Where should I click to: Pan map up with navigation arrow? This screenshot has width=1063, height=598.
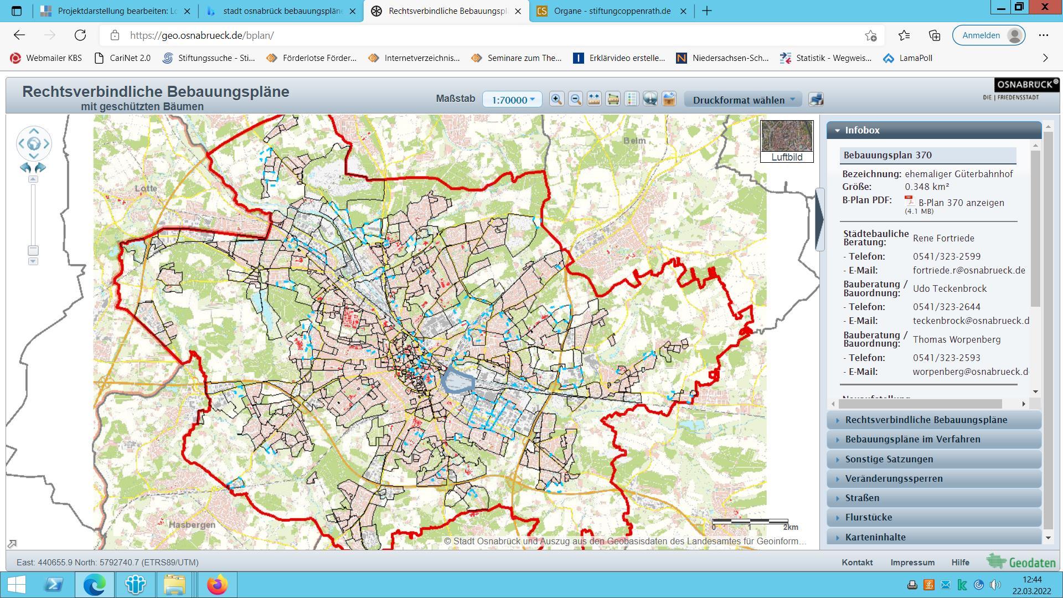coord(34,131)
